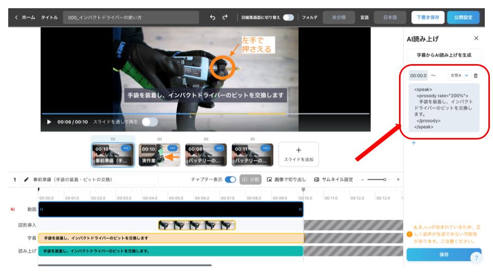The height and width of the screenshot is (277, 493).
Task: Open the 言語 dropdown showing 日本語
Action: pos(390,17)
